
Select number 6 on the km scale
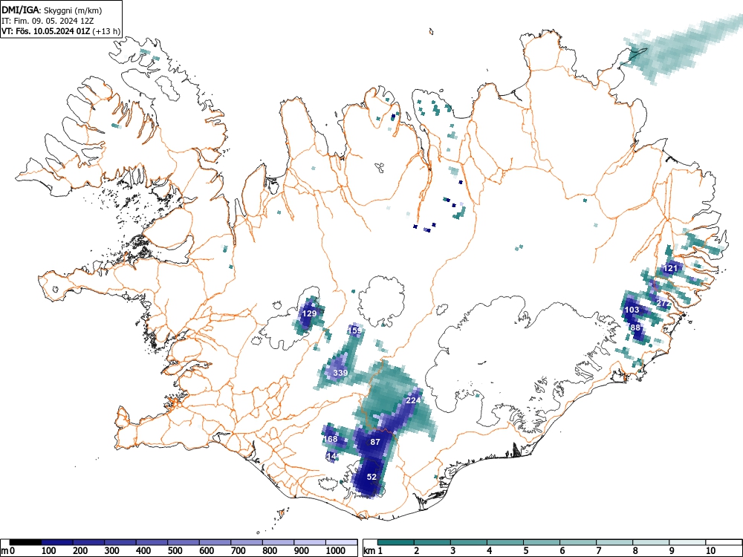coord(562,551)
